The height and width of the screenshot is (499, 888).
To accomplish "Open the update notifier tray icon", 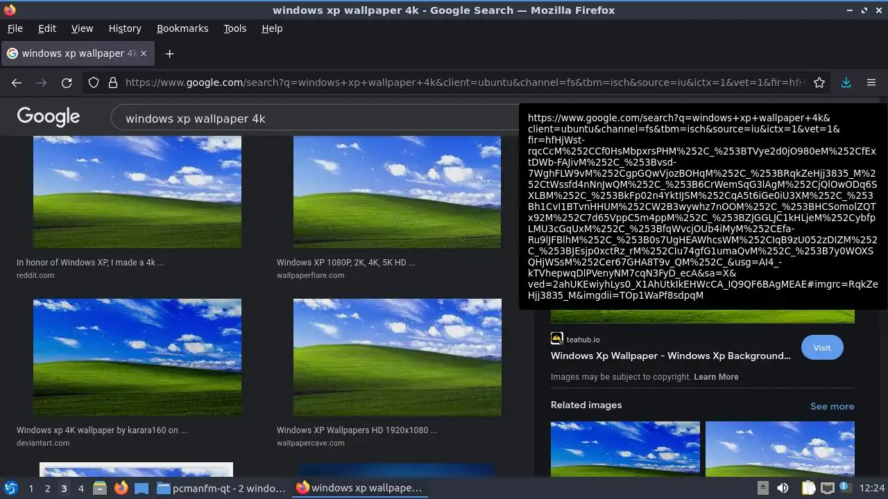I will [x=846, y=488].
